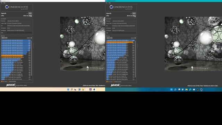Open Task View on the left taskbar
The height and width of the screenshot is (125, 222).
[x=76, y=90]
